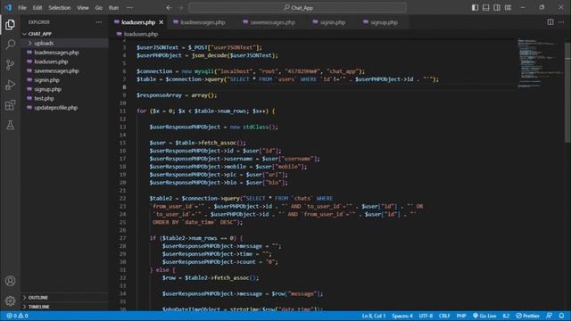Change language mode PHP

(x=461, y=316)
